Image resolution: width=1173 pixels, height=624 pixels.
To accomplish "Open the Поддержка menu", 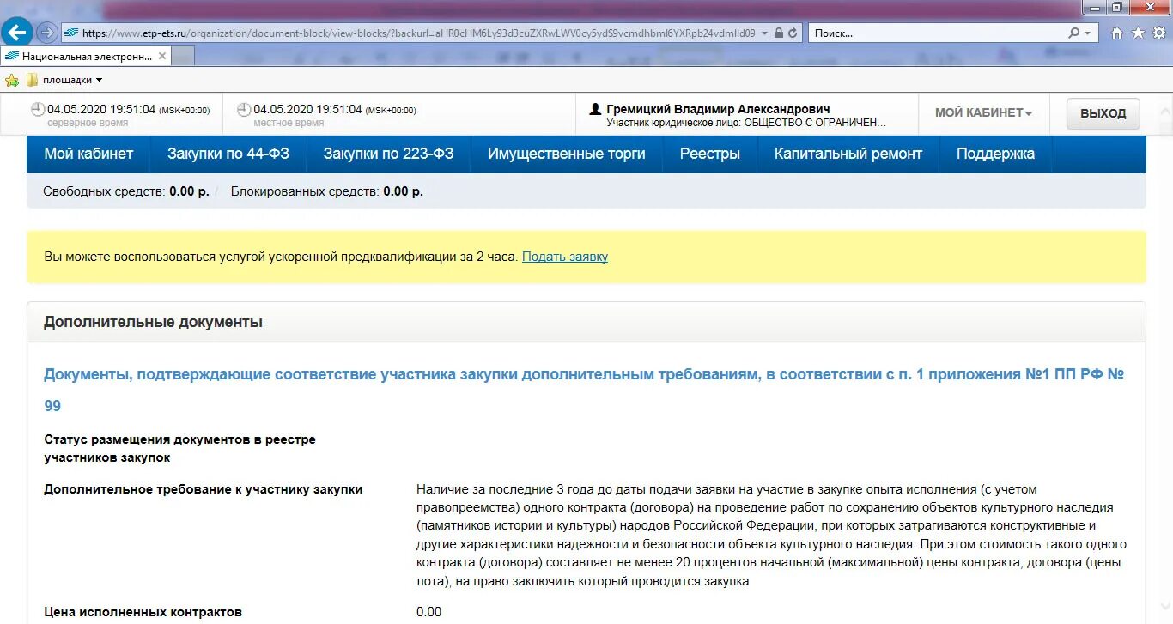I will pos(995,154).
